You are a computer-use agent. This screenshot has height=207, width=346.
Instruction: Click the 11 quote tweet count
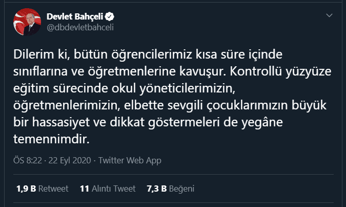(x=85, y=189)
